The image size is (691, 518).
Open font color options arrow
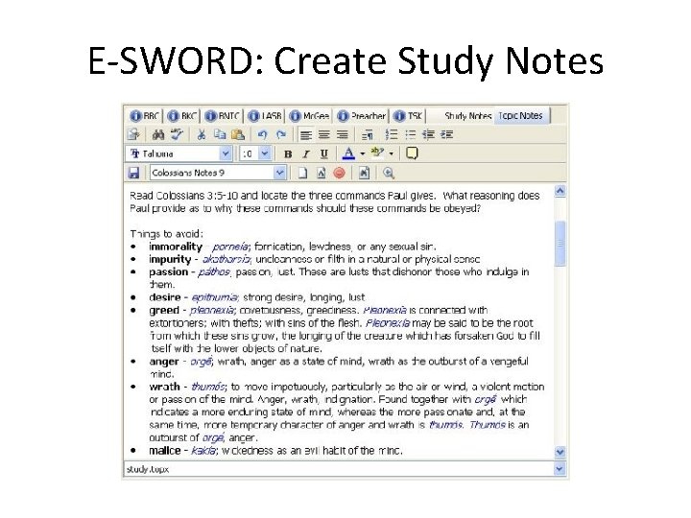tap(362, 153)
